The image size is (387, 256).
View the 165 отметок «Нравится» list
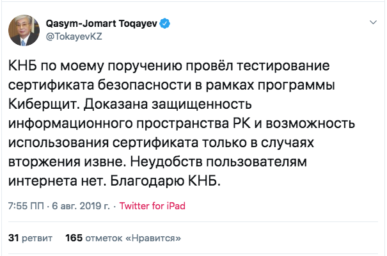point(121,238)
